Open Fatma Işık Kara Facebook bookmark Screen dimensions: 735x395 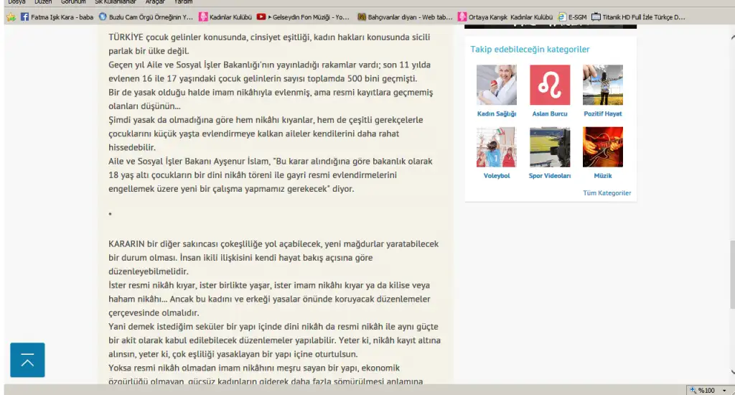pos(57,17)
